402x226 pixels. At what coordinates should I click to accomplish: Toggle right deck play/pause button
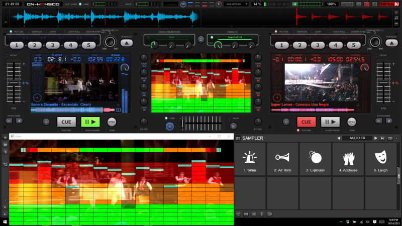(330, 122)
